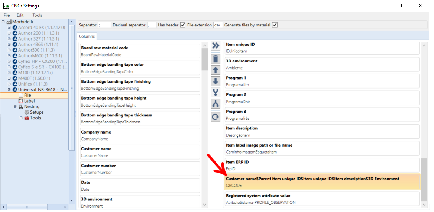Toggle Generate files by material checkbox
This screenshot has width=434, height=212.
pos(275,25)
